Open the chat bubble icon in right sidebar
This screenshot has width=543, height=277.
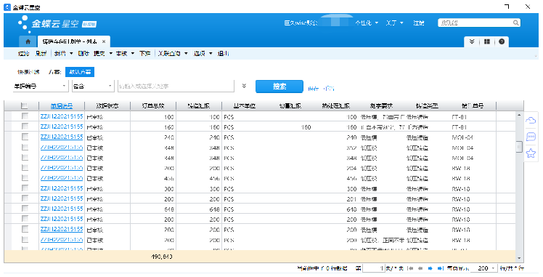point(531,137)
